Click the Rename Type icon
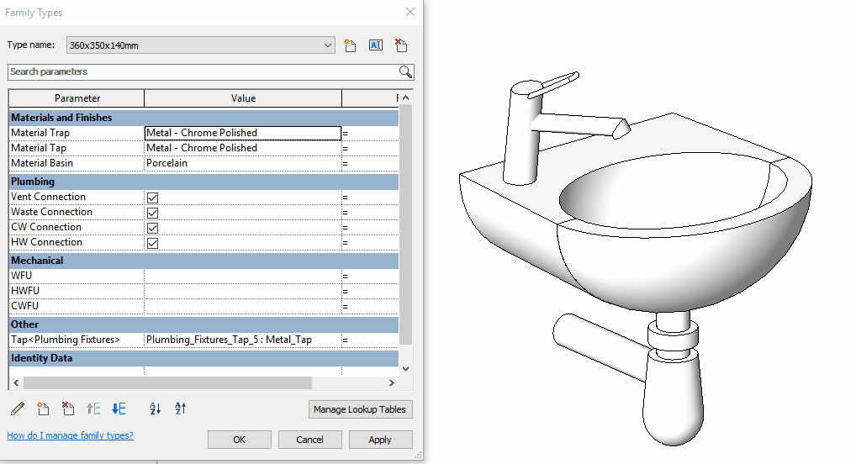Viewport: 856px width, 464px height. coord(376,45)
